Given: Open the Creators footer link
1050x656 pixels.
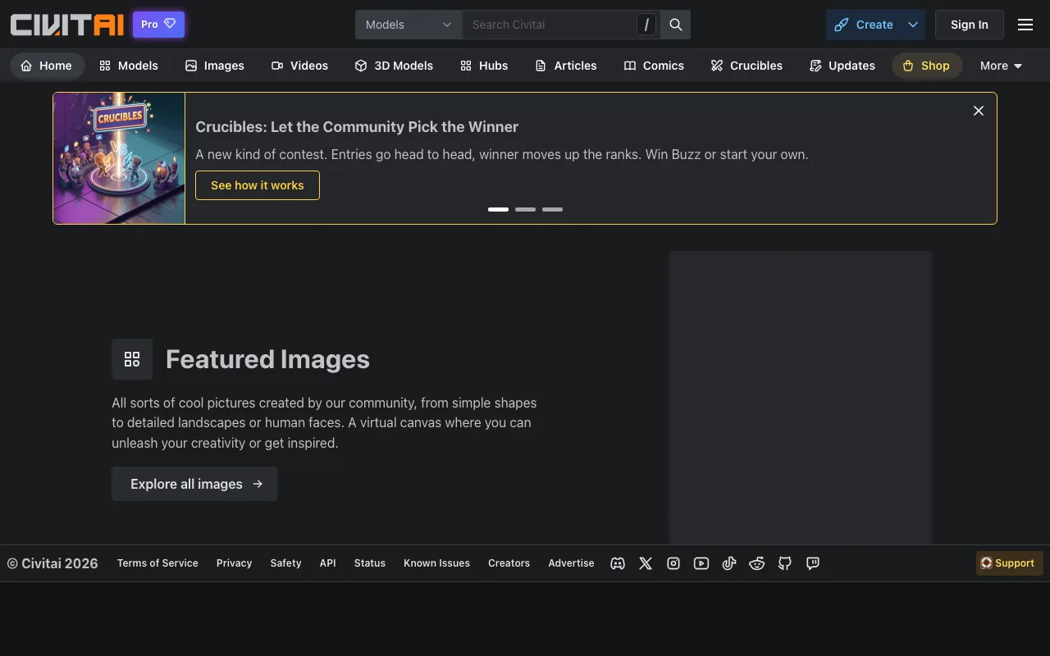Looking at the screenshot, I should point(509,563).
